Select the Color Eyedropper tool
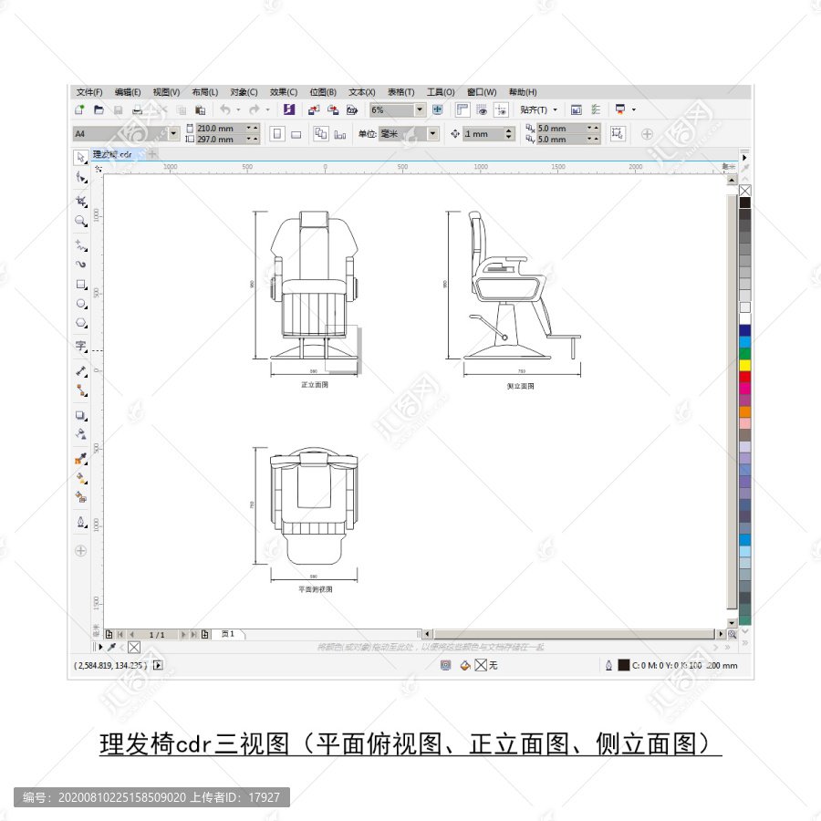Screen dimensions: 821x821 [80, 459]
